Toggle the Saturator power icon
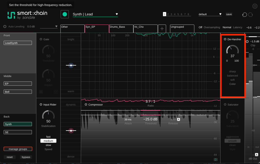 225,104
